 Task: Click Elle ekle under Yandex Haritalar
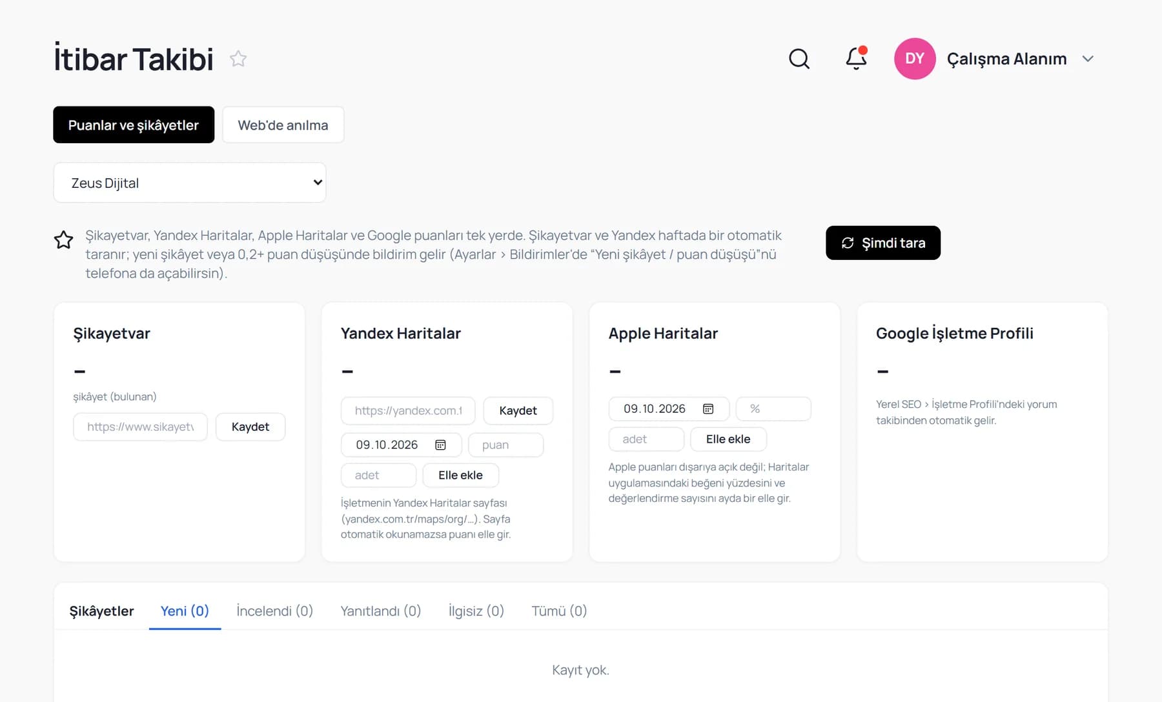460,476
